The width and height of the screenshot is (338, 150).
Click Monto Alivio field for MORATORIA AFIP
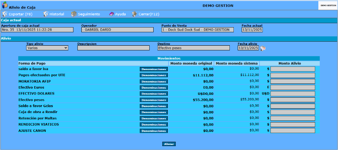[x=293, y=81]
